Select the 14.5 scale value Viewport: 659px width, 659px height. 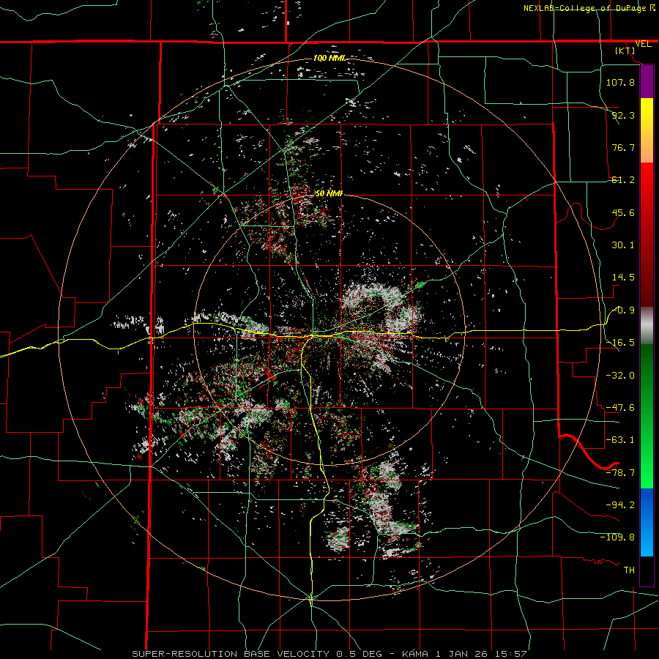[x=623, y=278]
